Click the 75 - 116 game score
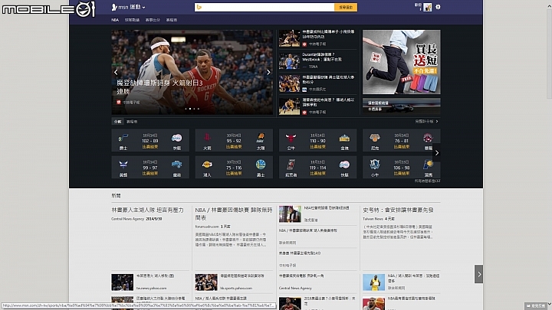This screenshot has height=310, width=552. point(234,168)
